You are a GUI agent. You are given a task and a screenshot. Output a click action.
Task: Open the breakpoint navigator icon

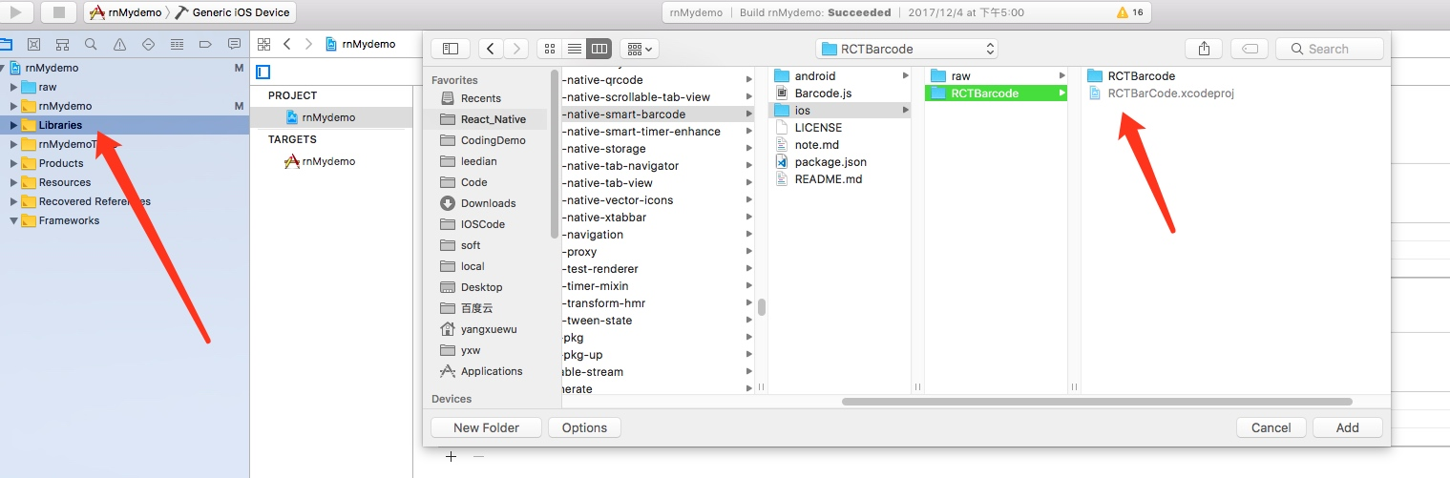(x=205, y=44)
